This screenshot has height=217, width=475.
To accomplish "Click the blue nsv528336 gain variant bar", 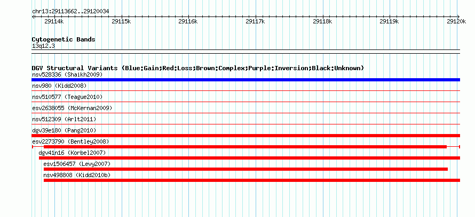I will (x=246, y=80).
